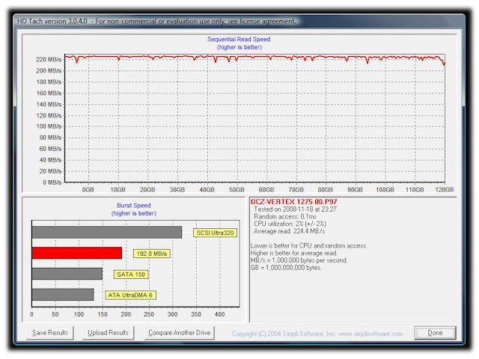479x359 pixels.
Task: Click the SCSI Ultra320 label
Action: [215, 233]
